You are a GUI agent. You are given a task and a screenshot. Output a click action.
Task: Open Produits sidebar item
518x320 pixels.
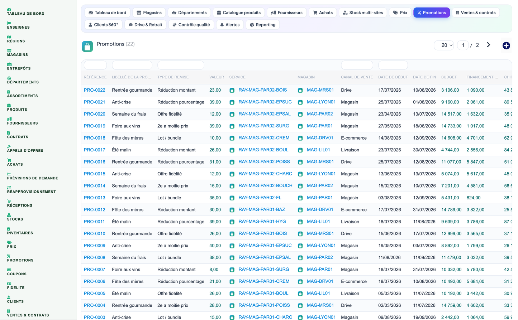17,108
